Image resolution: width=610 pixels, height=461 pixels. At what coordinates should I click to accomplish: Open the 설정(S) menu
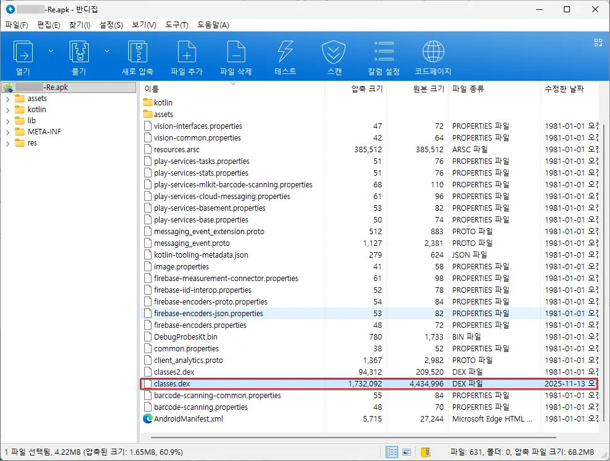coord(111,25)
